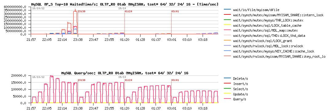Screen dimensions: 329x112
Task: Click the 4000000000.0 y-axis label
Action: [x=15, y=7]
